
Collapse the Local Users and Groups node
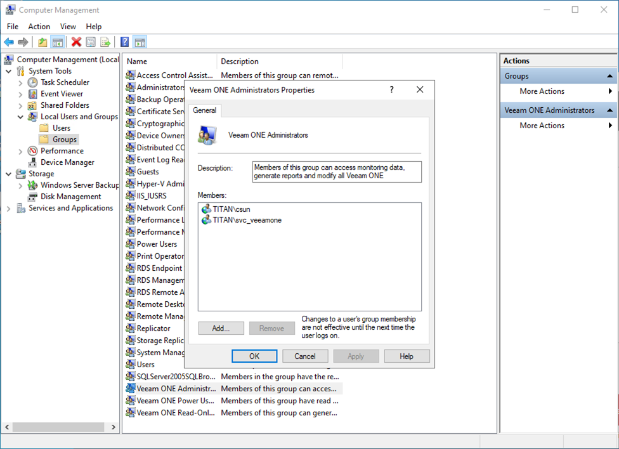tap(20, 117)
